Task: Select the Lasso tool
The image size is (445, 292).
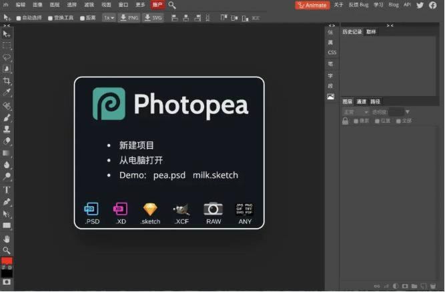Action: point(6,57)
